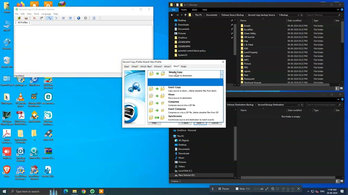Image resolution: width=348 pixels, height=195 pixels.
Task: Click the Help button in the wizard
Action: 154,123
